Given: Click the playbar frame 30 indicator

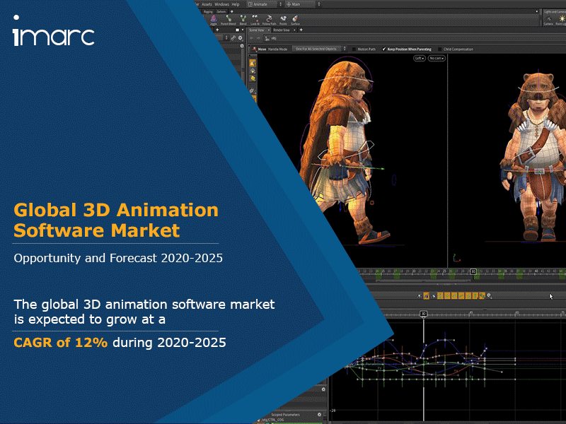Looking at the screenshot, I should click(473, 271).
